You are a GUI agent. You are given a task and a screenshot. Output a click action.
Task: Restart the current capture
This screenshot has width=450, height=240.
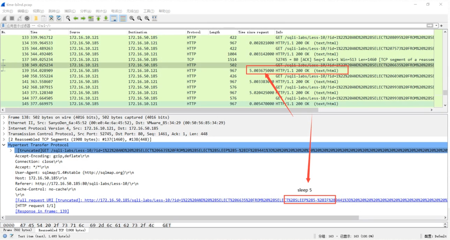click(19, 18)
